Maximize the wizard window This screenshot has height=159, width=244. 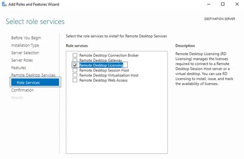pyautogui.click(x=223, y=4)
